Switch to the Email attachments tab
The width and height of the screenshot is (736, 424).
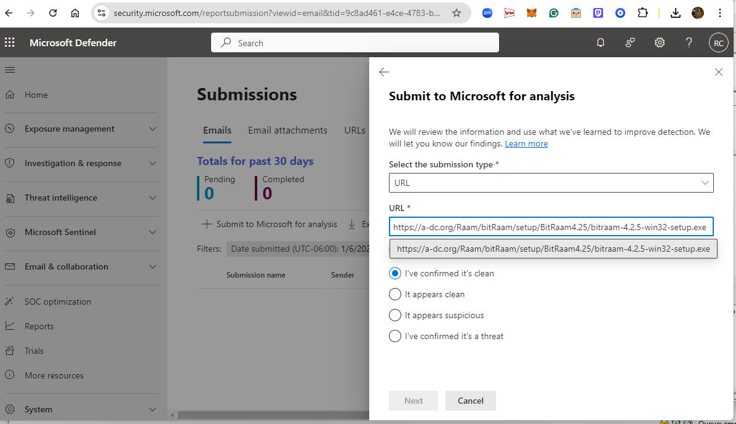click(x=288, y=130)
